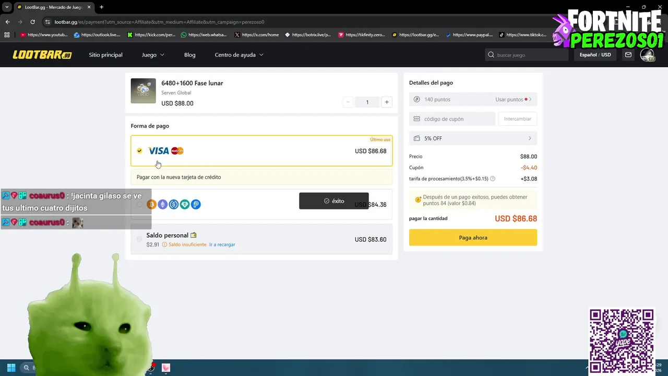Viewport: 668px width, 376px height.
Task: Open the botrix.live bookmark
Action: point(308,35)
